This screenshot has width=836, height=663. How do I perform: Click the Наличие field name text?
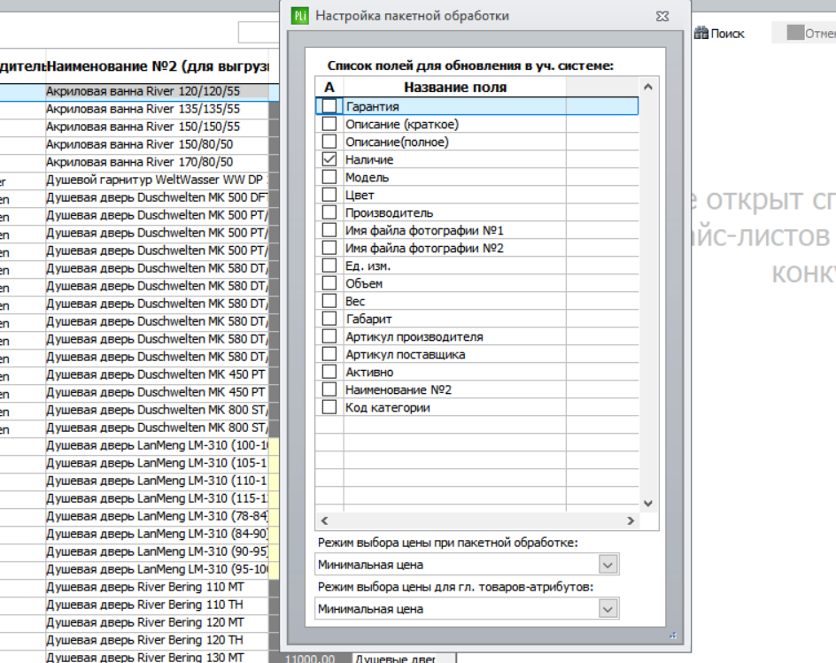[369, 159]
